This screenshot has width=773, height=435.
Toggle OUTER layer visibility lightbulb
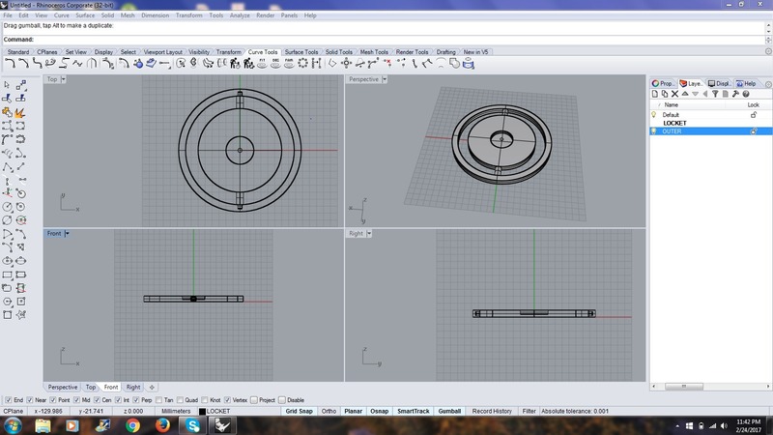point(654,131)
